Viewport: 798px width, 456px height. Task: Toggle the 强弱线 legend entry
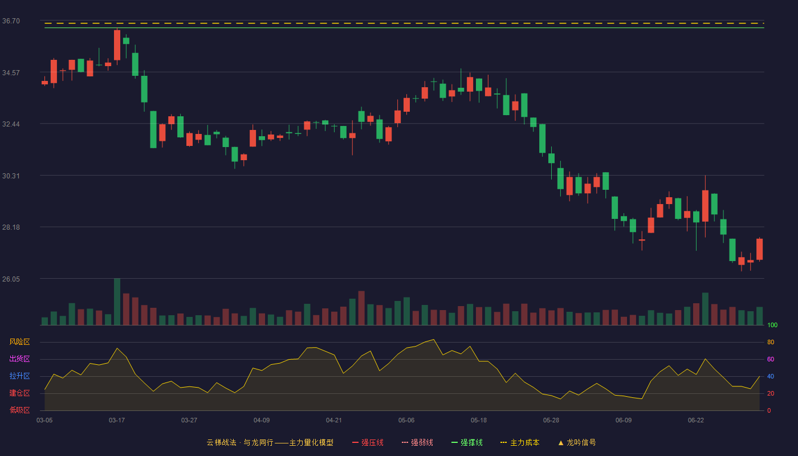(x=417, y=442)
